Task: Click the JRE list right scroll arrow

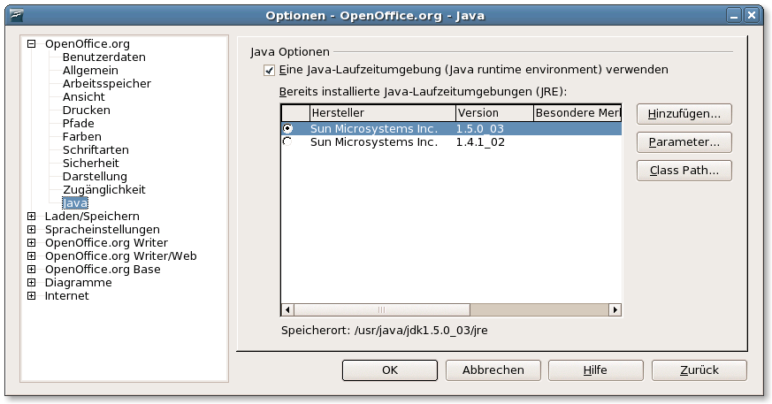Action: click(615, 309)
